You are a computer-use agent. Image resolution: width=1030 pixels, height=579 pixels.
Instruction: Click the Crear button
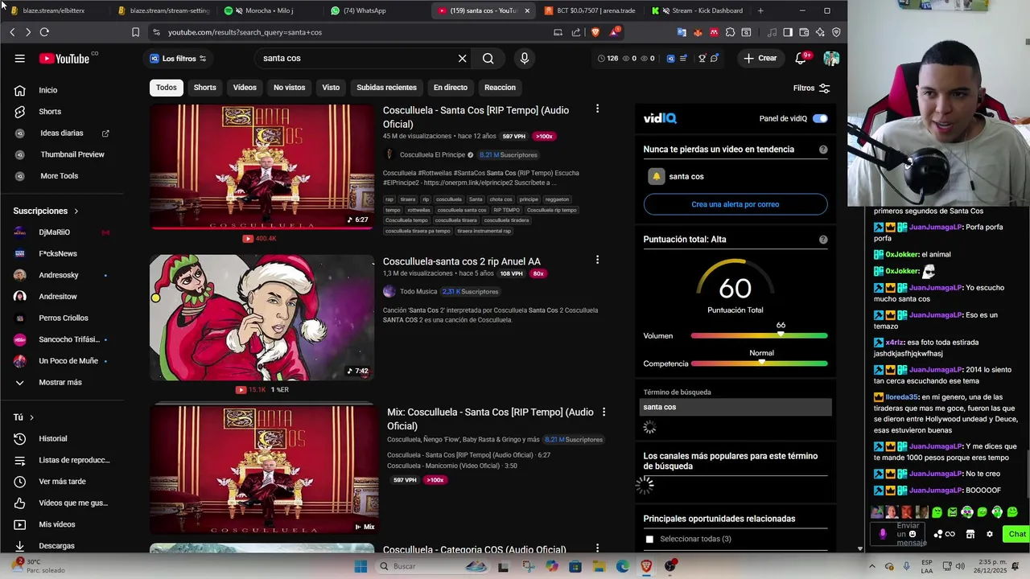[760, 58]
